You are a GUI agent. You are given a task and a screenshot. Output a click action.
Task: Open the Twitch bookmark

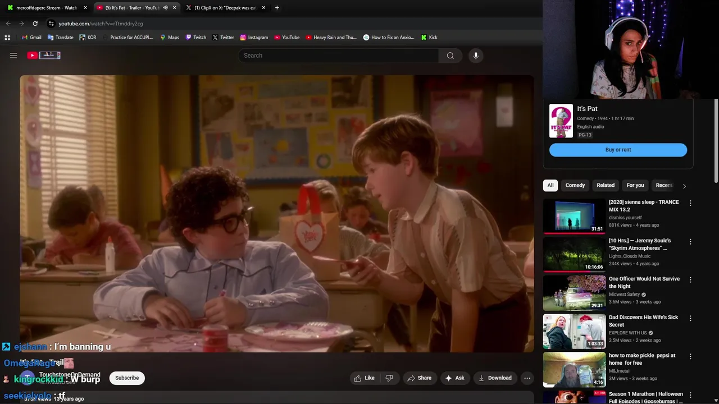coord(196,38)
